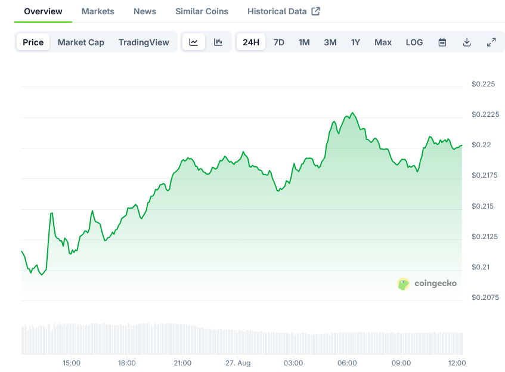
Task: Open the calendar date range picker
Action: pos(442,42)
